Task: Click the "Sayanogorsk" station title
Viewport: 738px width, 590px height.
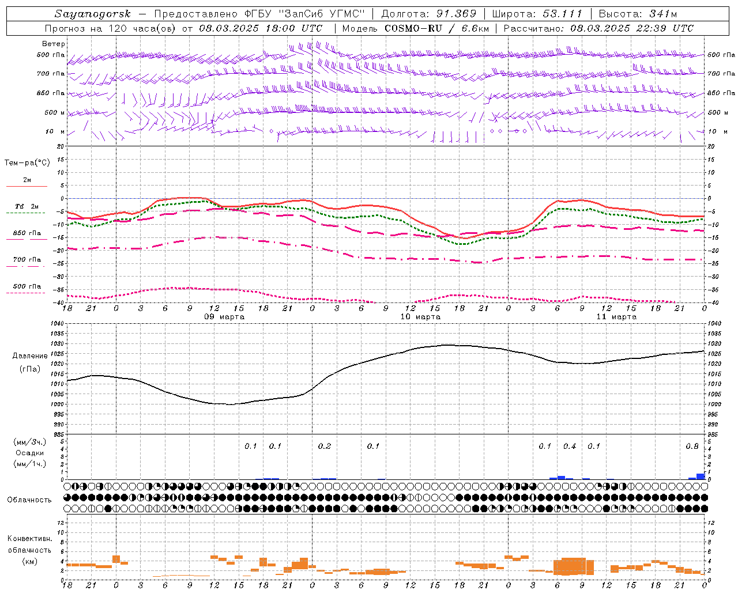Action: pyautogui.click(x=93, y=14)
